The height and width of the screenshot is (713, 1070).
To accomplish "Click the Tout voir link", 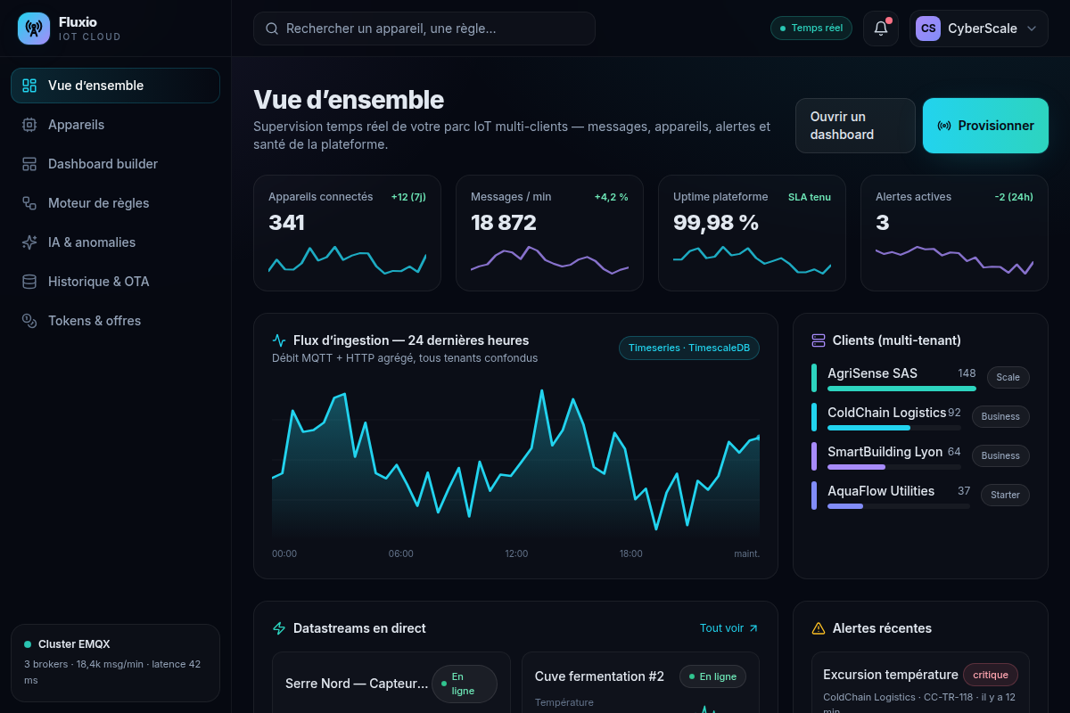I will [x=729, y=628].
